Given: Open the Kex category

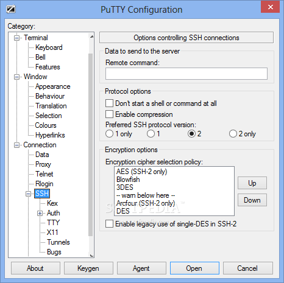Looking at the screenshot, I should [x=52, y=203].
